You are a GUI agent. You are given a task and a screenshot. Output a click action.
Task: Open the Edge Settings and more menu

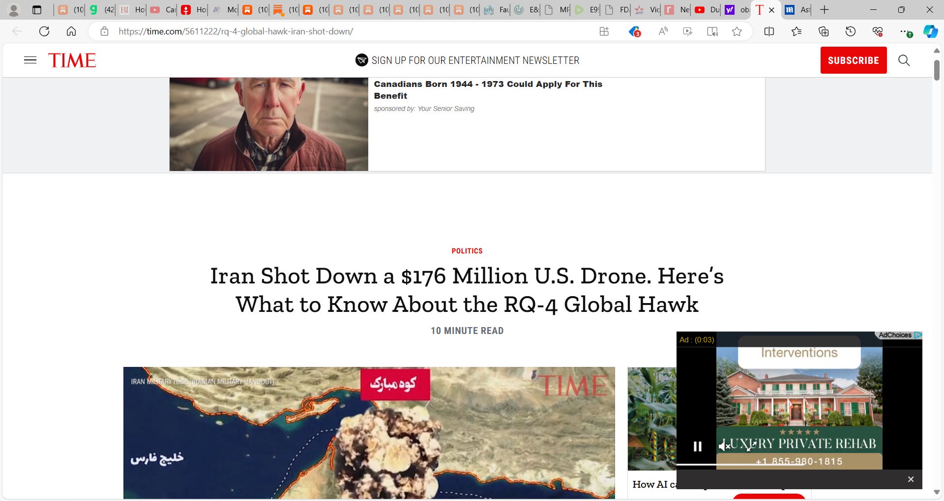(x=905, y=31)
